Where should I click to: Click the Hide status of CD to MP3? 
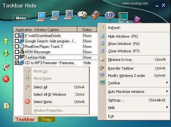[87, 63]
